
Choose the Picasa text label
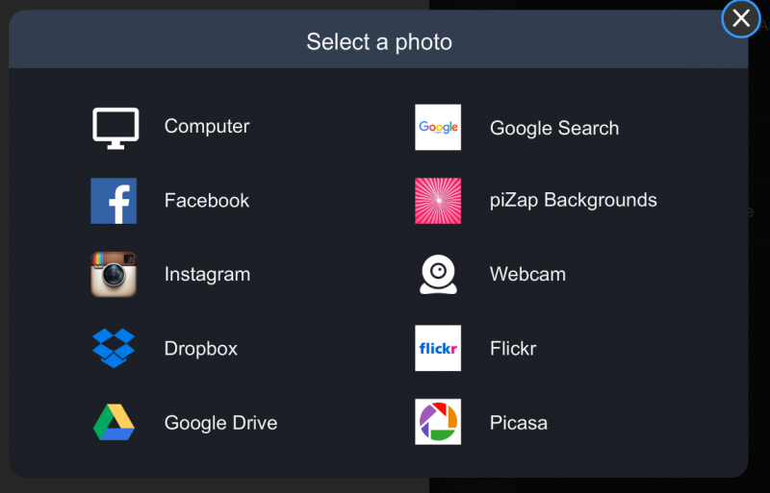coord(519,423)
